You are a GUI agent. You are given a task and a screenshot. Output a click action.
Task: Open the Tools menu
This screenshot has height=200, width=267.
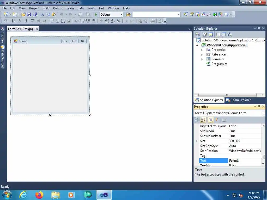91,8
